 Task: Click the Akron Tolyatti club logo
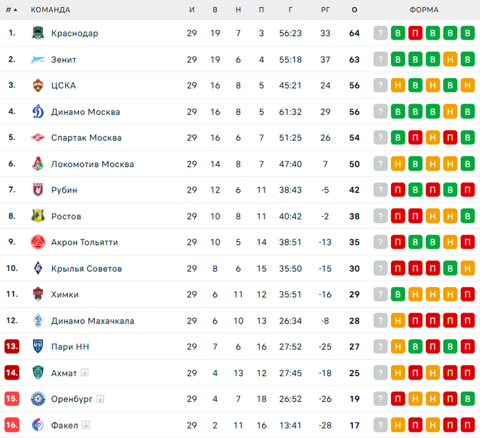coord(38,242)
